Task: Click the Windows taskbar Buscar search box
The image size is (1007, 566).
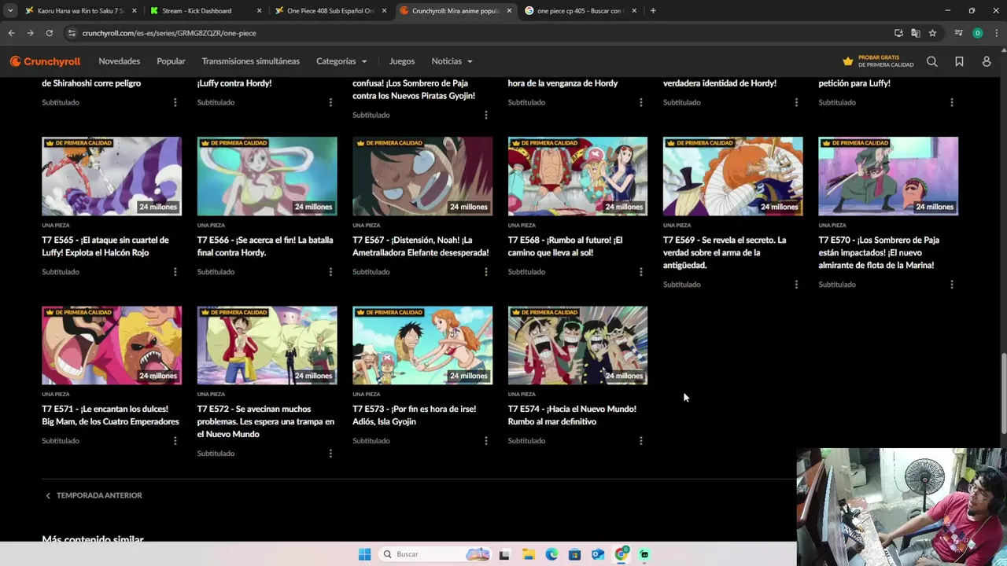Action: [434, 554]
